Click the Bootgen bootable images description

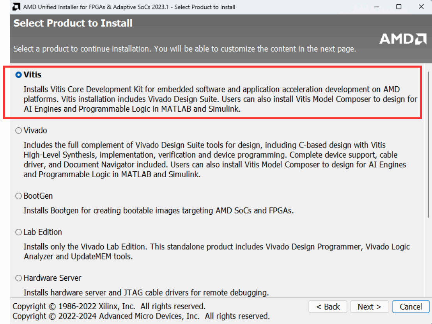[x=158, y=211]
